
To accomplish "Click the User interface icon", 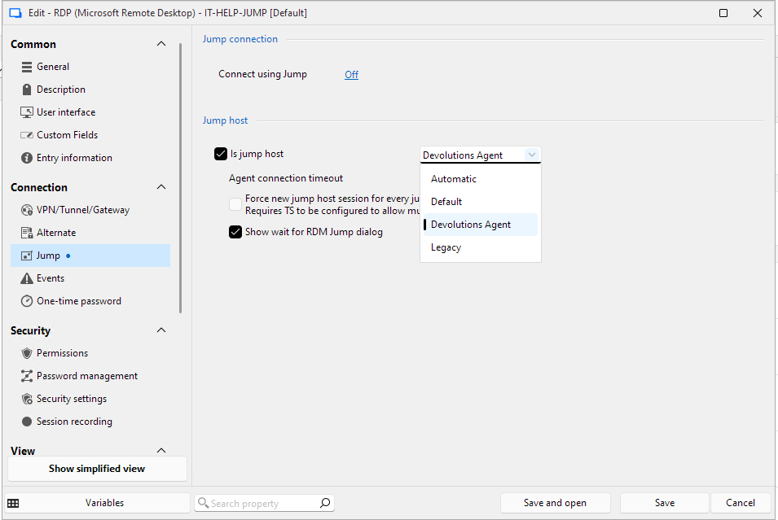I will [x=25, y=112].
